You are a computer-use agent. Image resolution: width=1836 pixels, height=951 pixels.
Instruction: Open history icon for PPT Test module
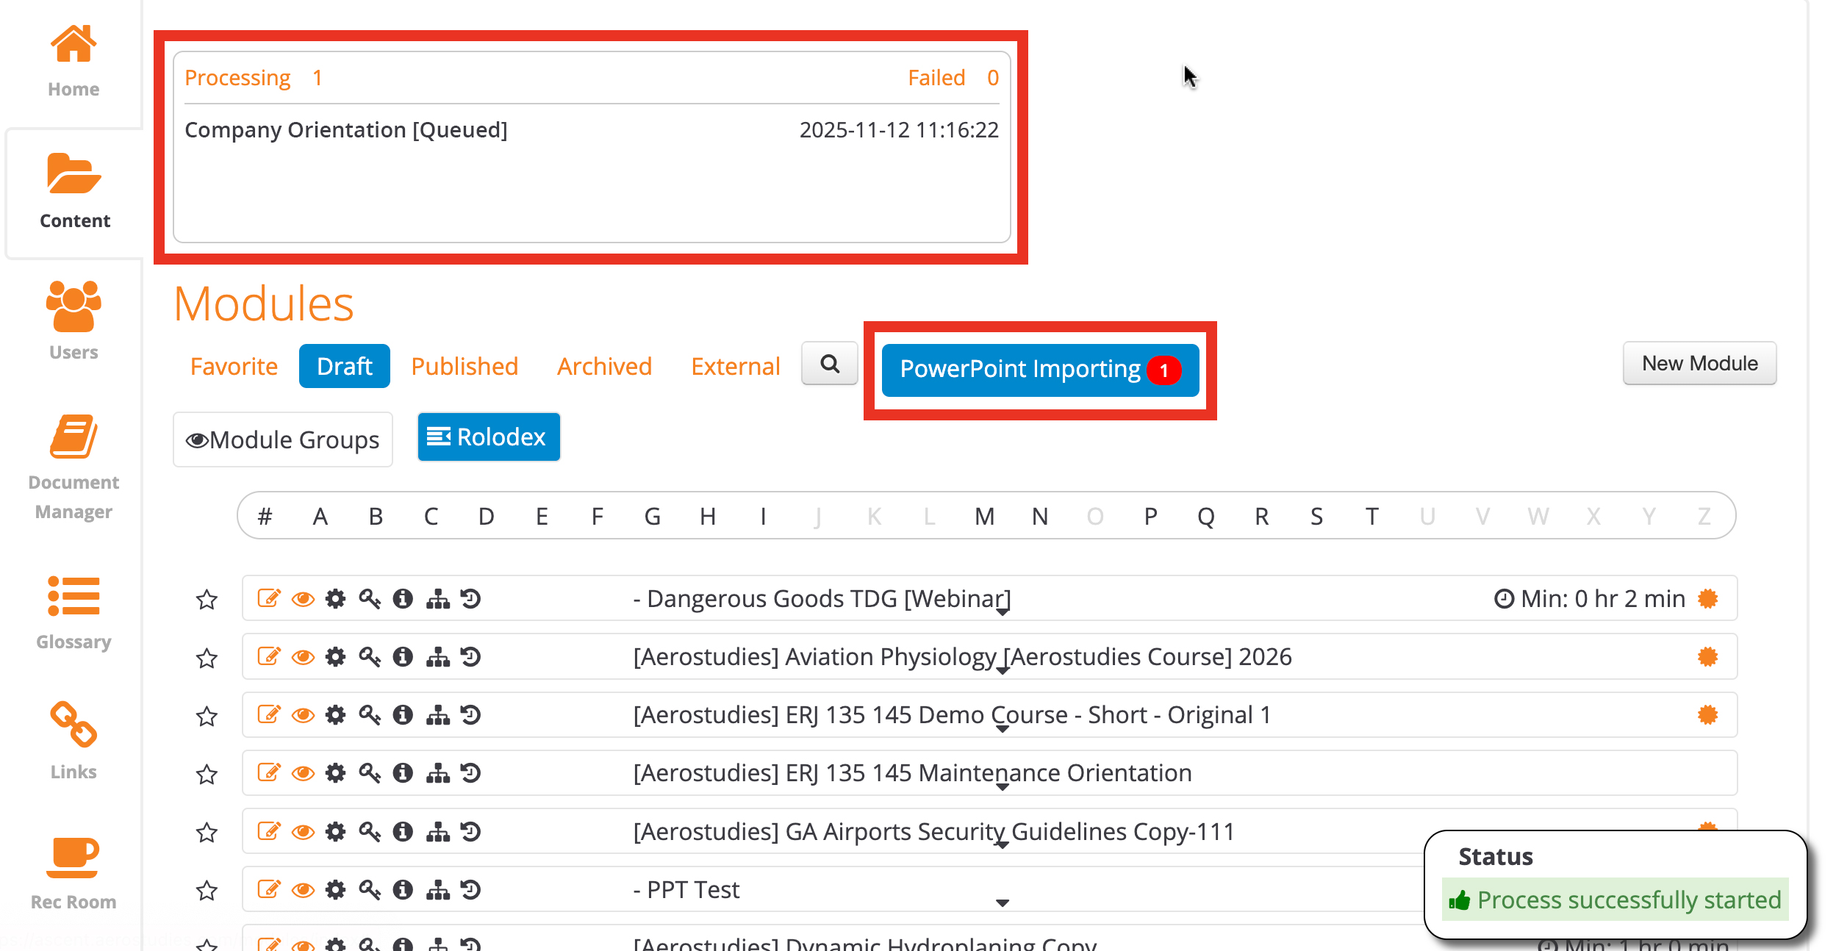pos(470,890)
